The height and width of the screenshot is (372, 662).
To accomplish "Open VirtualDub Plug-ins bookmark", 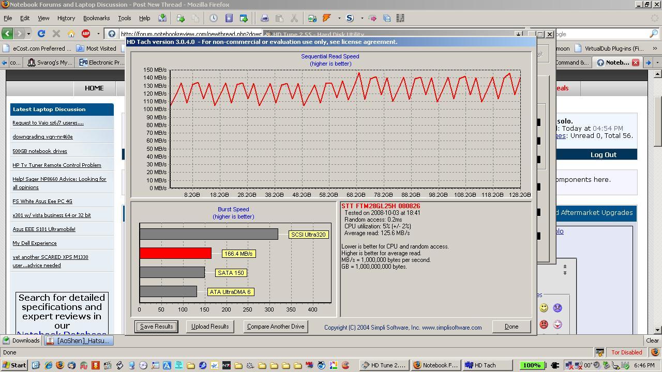I will click(x=609, y=49).
